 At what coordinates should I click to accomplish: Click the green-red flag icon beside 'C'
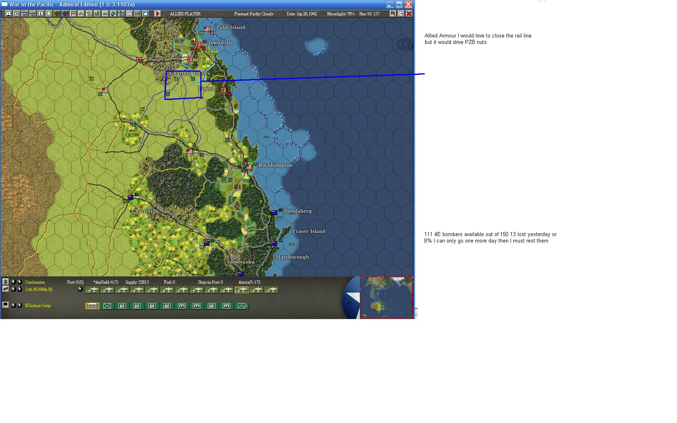tap(393, 14)
